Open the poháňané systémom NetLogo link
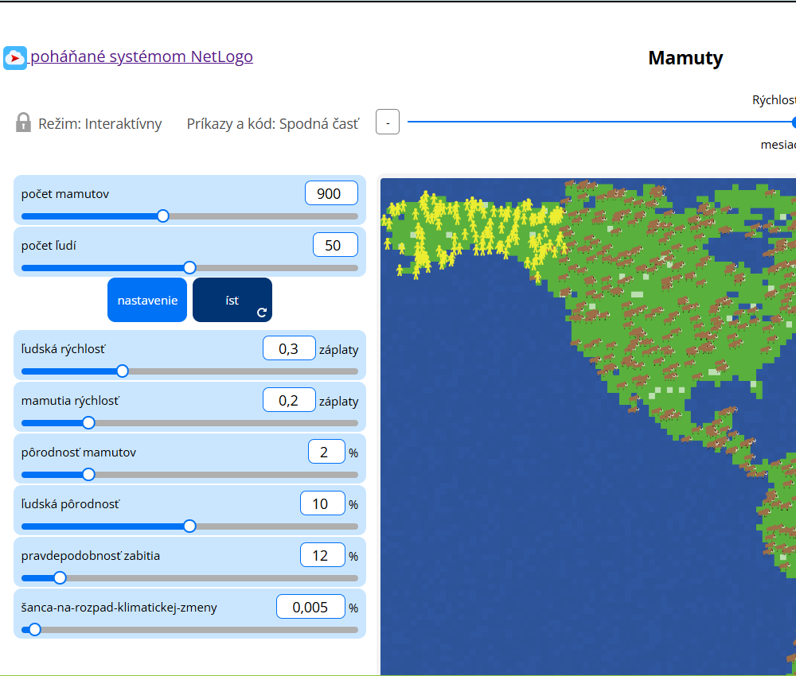The image size is (796, 676). point(141,56)
